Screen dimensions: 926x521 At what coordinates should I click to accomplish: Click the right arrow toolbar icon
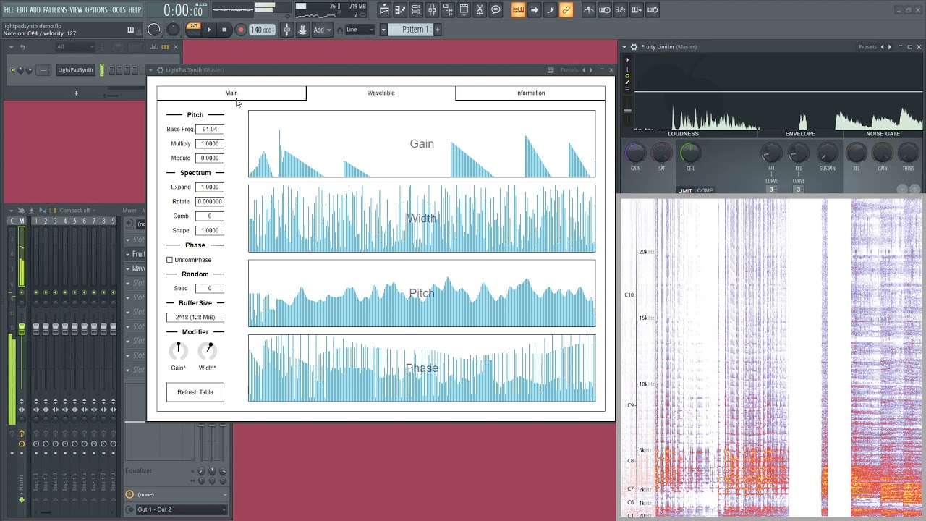534,10
